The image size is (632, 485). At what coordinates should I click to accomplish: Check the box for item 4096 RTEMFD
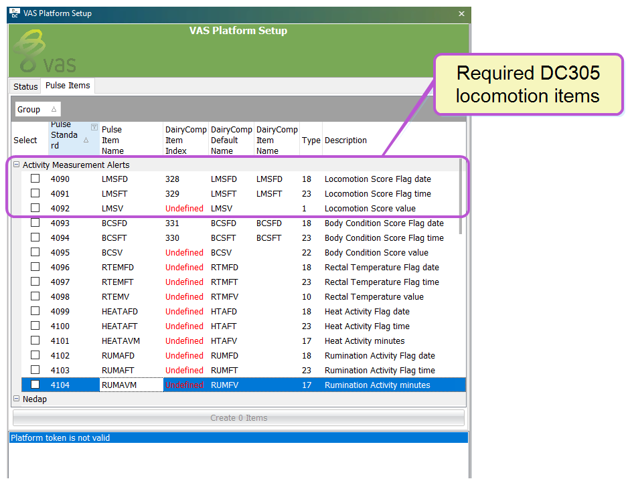click(35, 267)
